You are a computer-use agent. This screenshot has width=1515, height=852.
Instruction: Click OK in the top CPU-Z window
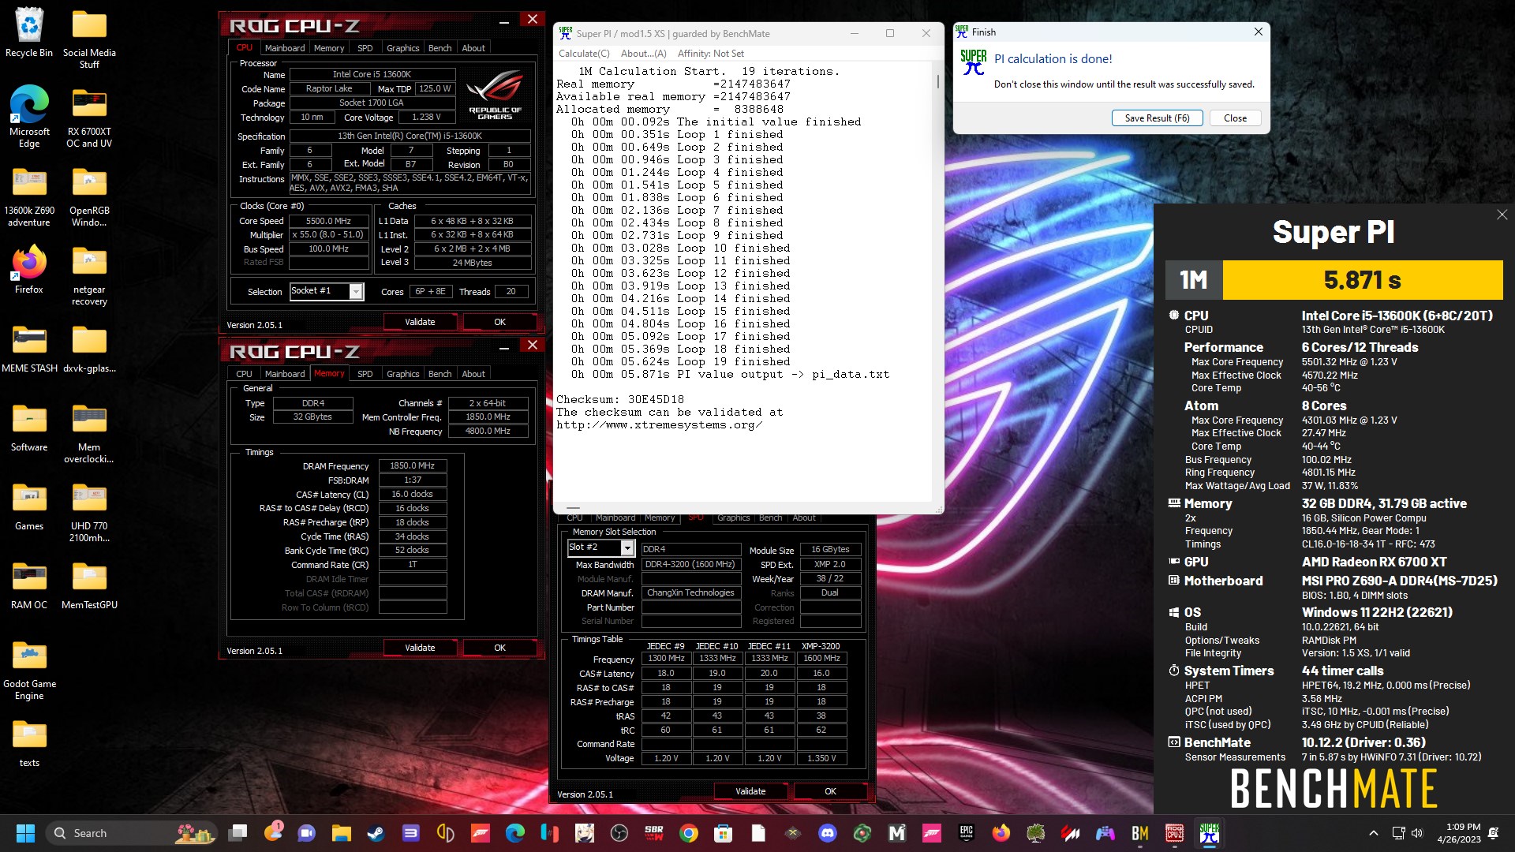[x=499, y=322]
